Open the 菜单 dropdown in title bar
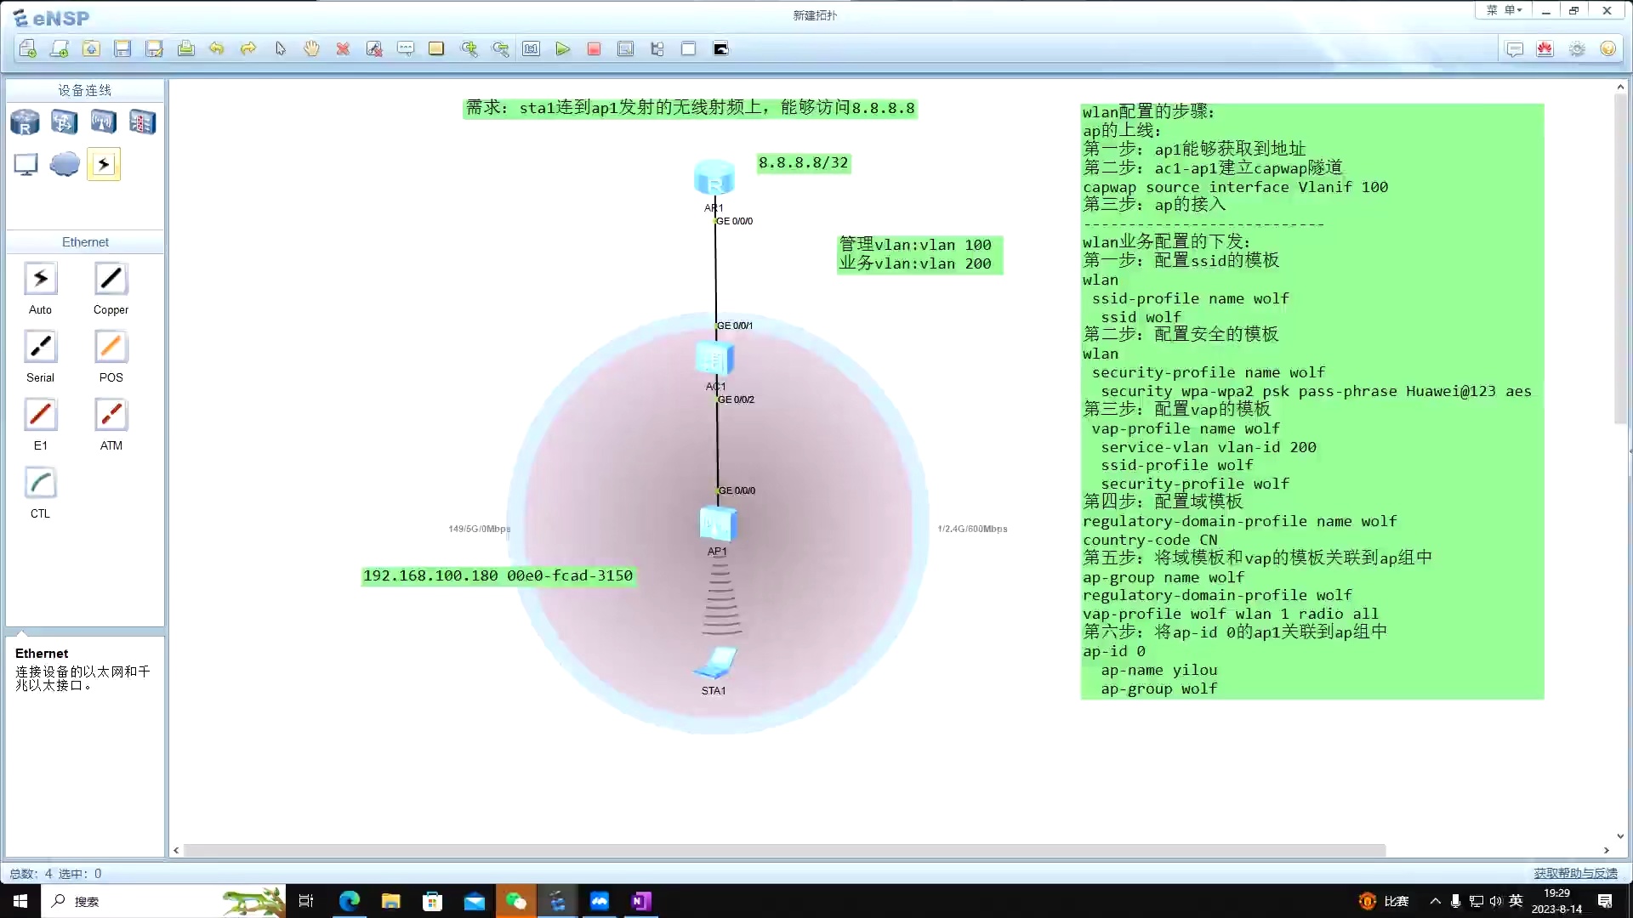 [1504, 10]
